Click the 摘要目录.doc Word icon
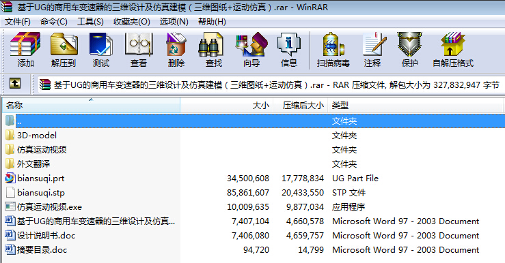 coord(10,249)
